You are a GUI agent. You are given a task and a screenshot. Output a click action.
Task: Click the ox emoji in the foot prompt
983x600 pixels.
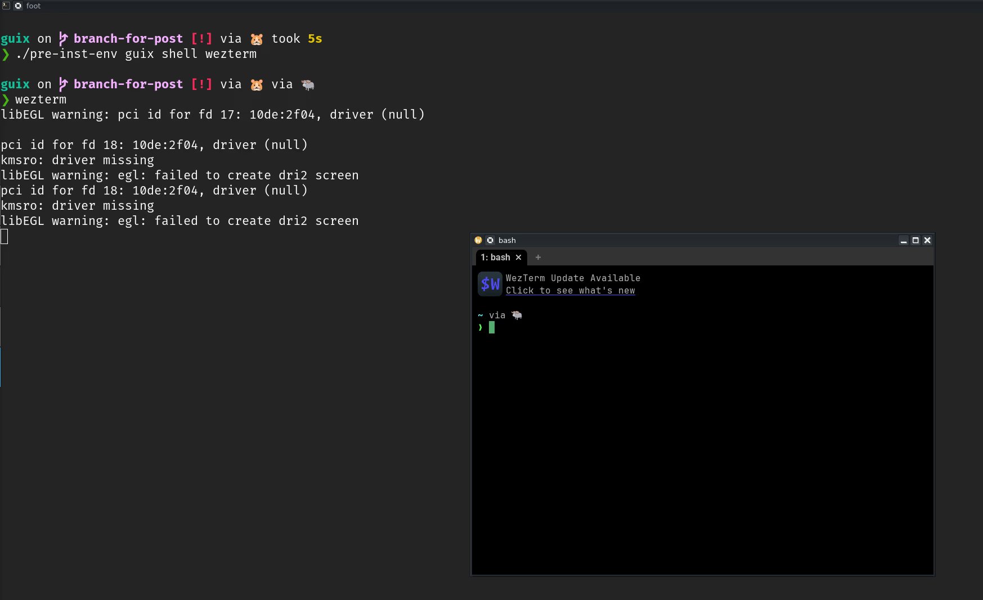coord(307,85)
